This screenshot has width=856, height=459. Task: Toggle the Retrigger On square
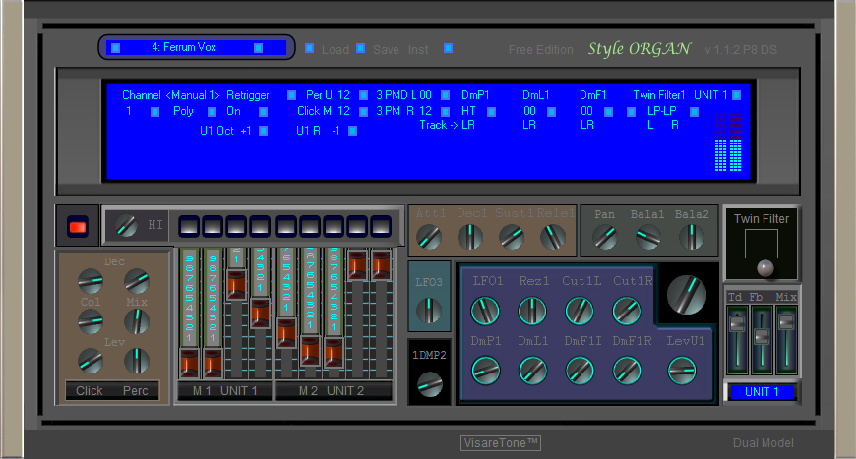point(263,112)
